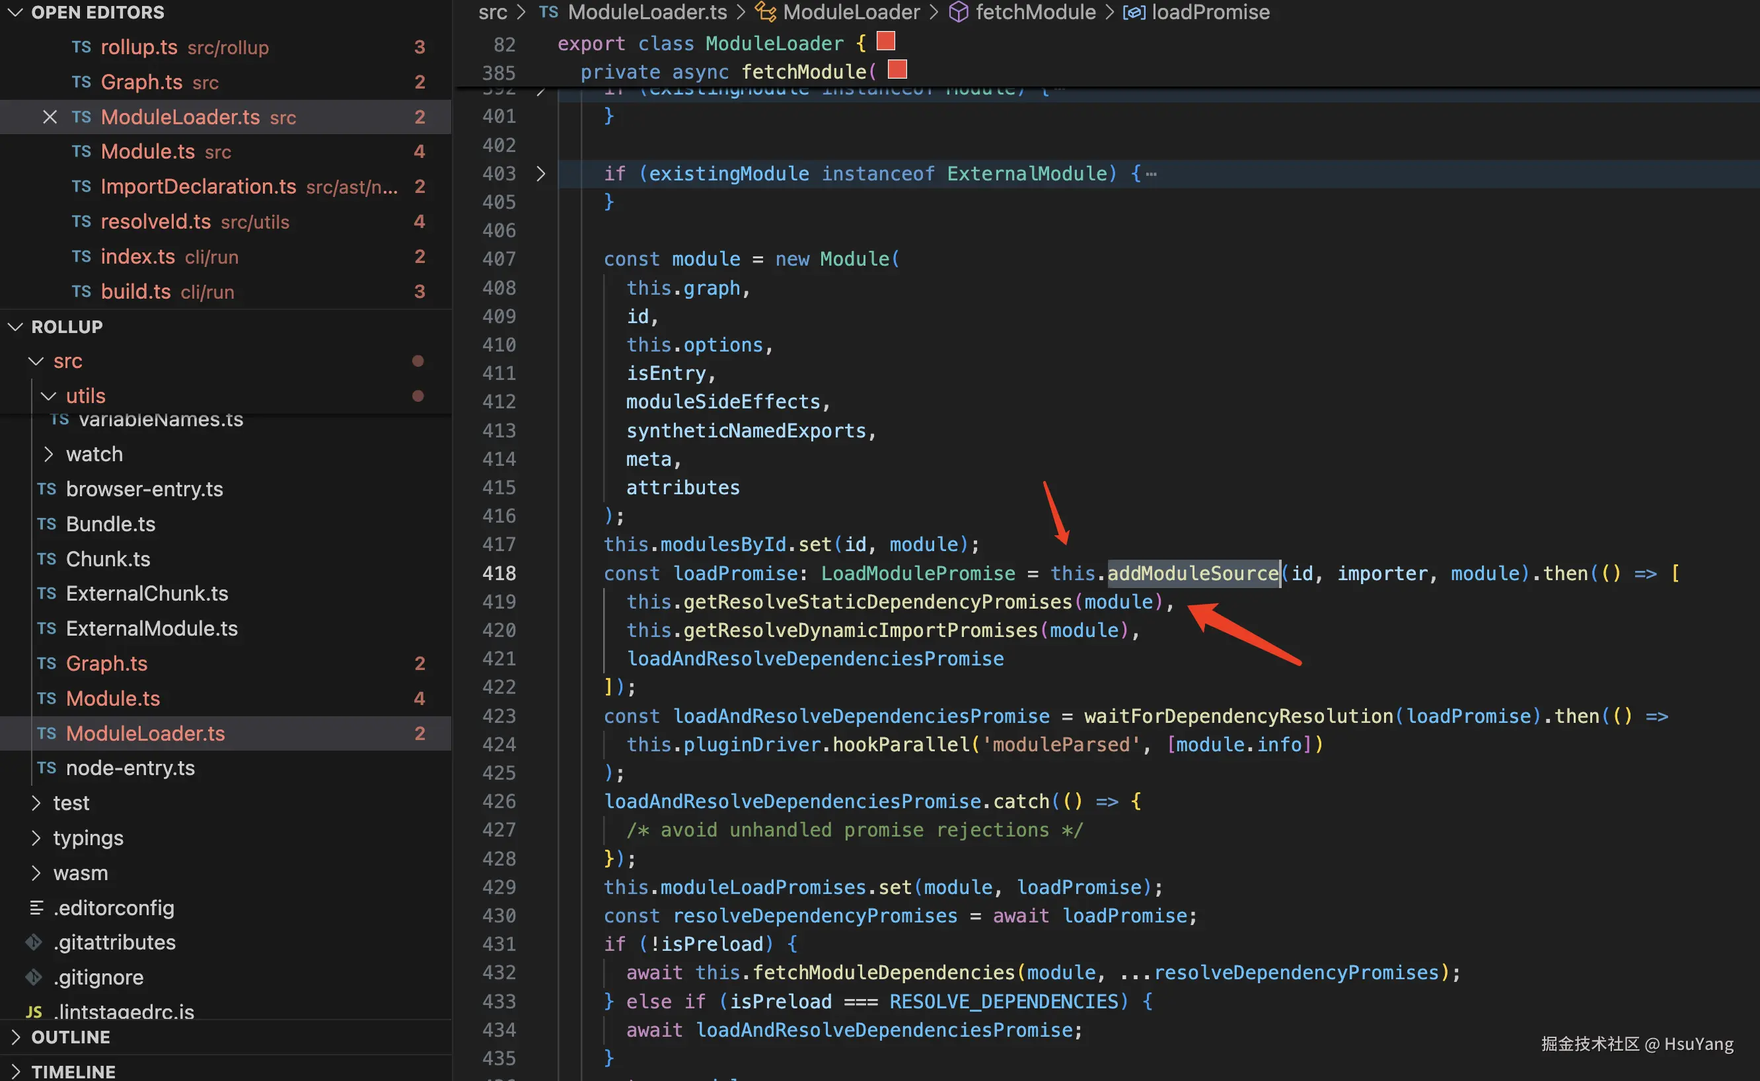Click the JS icon beside .lintstagedrc.js
Viewport: 1760px width, 1081px height.
[x=34, y=1012]
